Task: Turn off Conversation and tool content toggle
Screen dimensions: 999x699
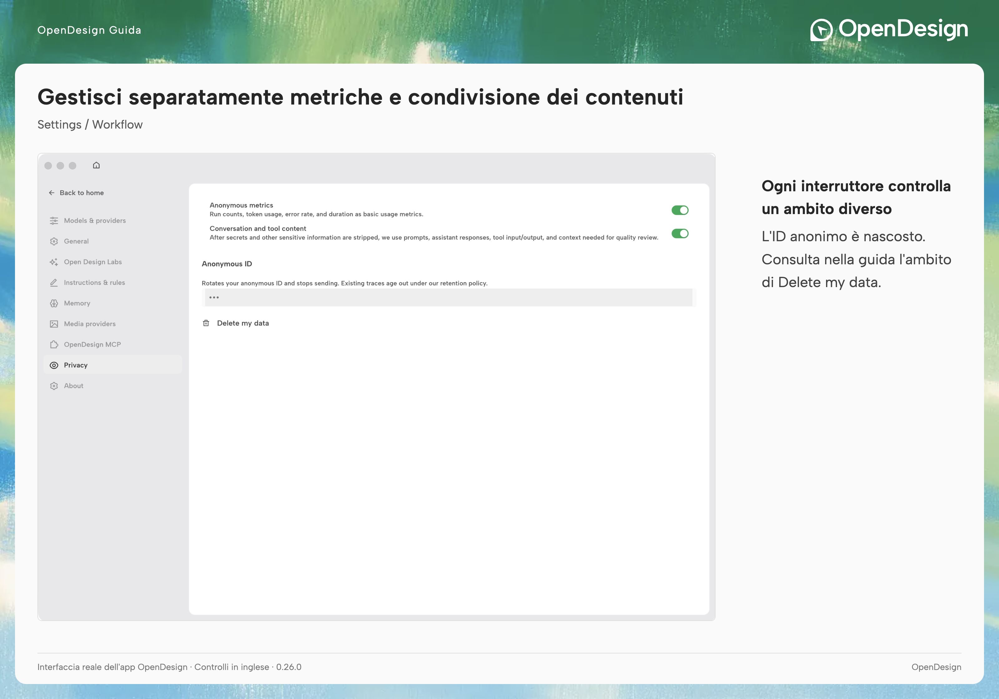Action: pyautogui.click(x=680, y=234)
